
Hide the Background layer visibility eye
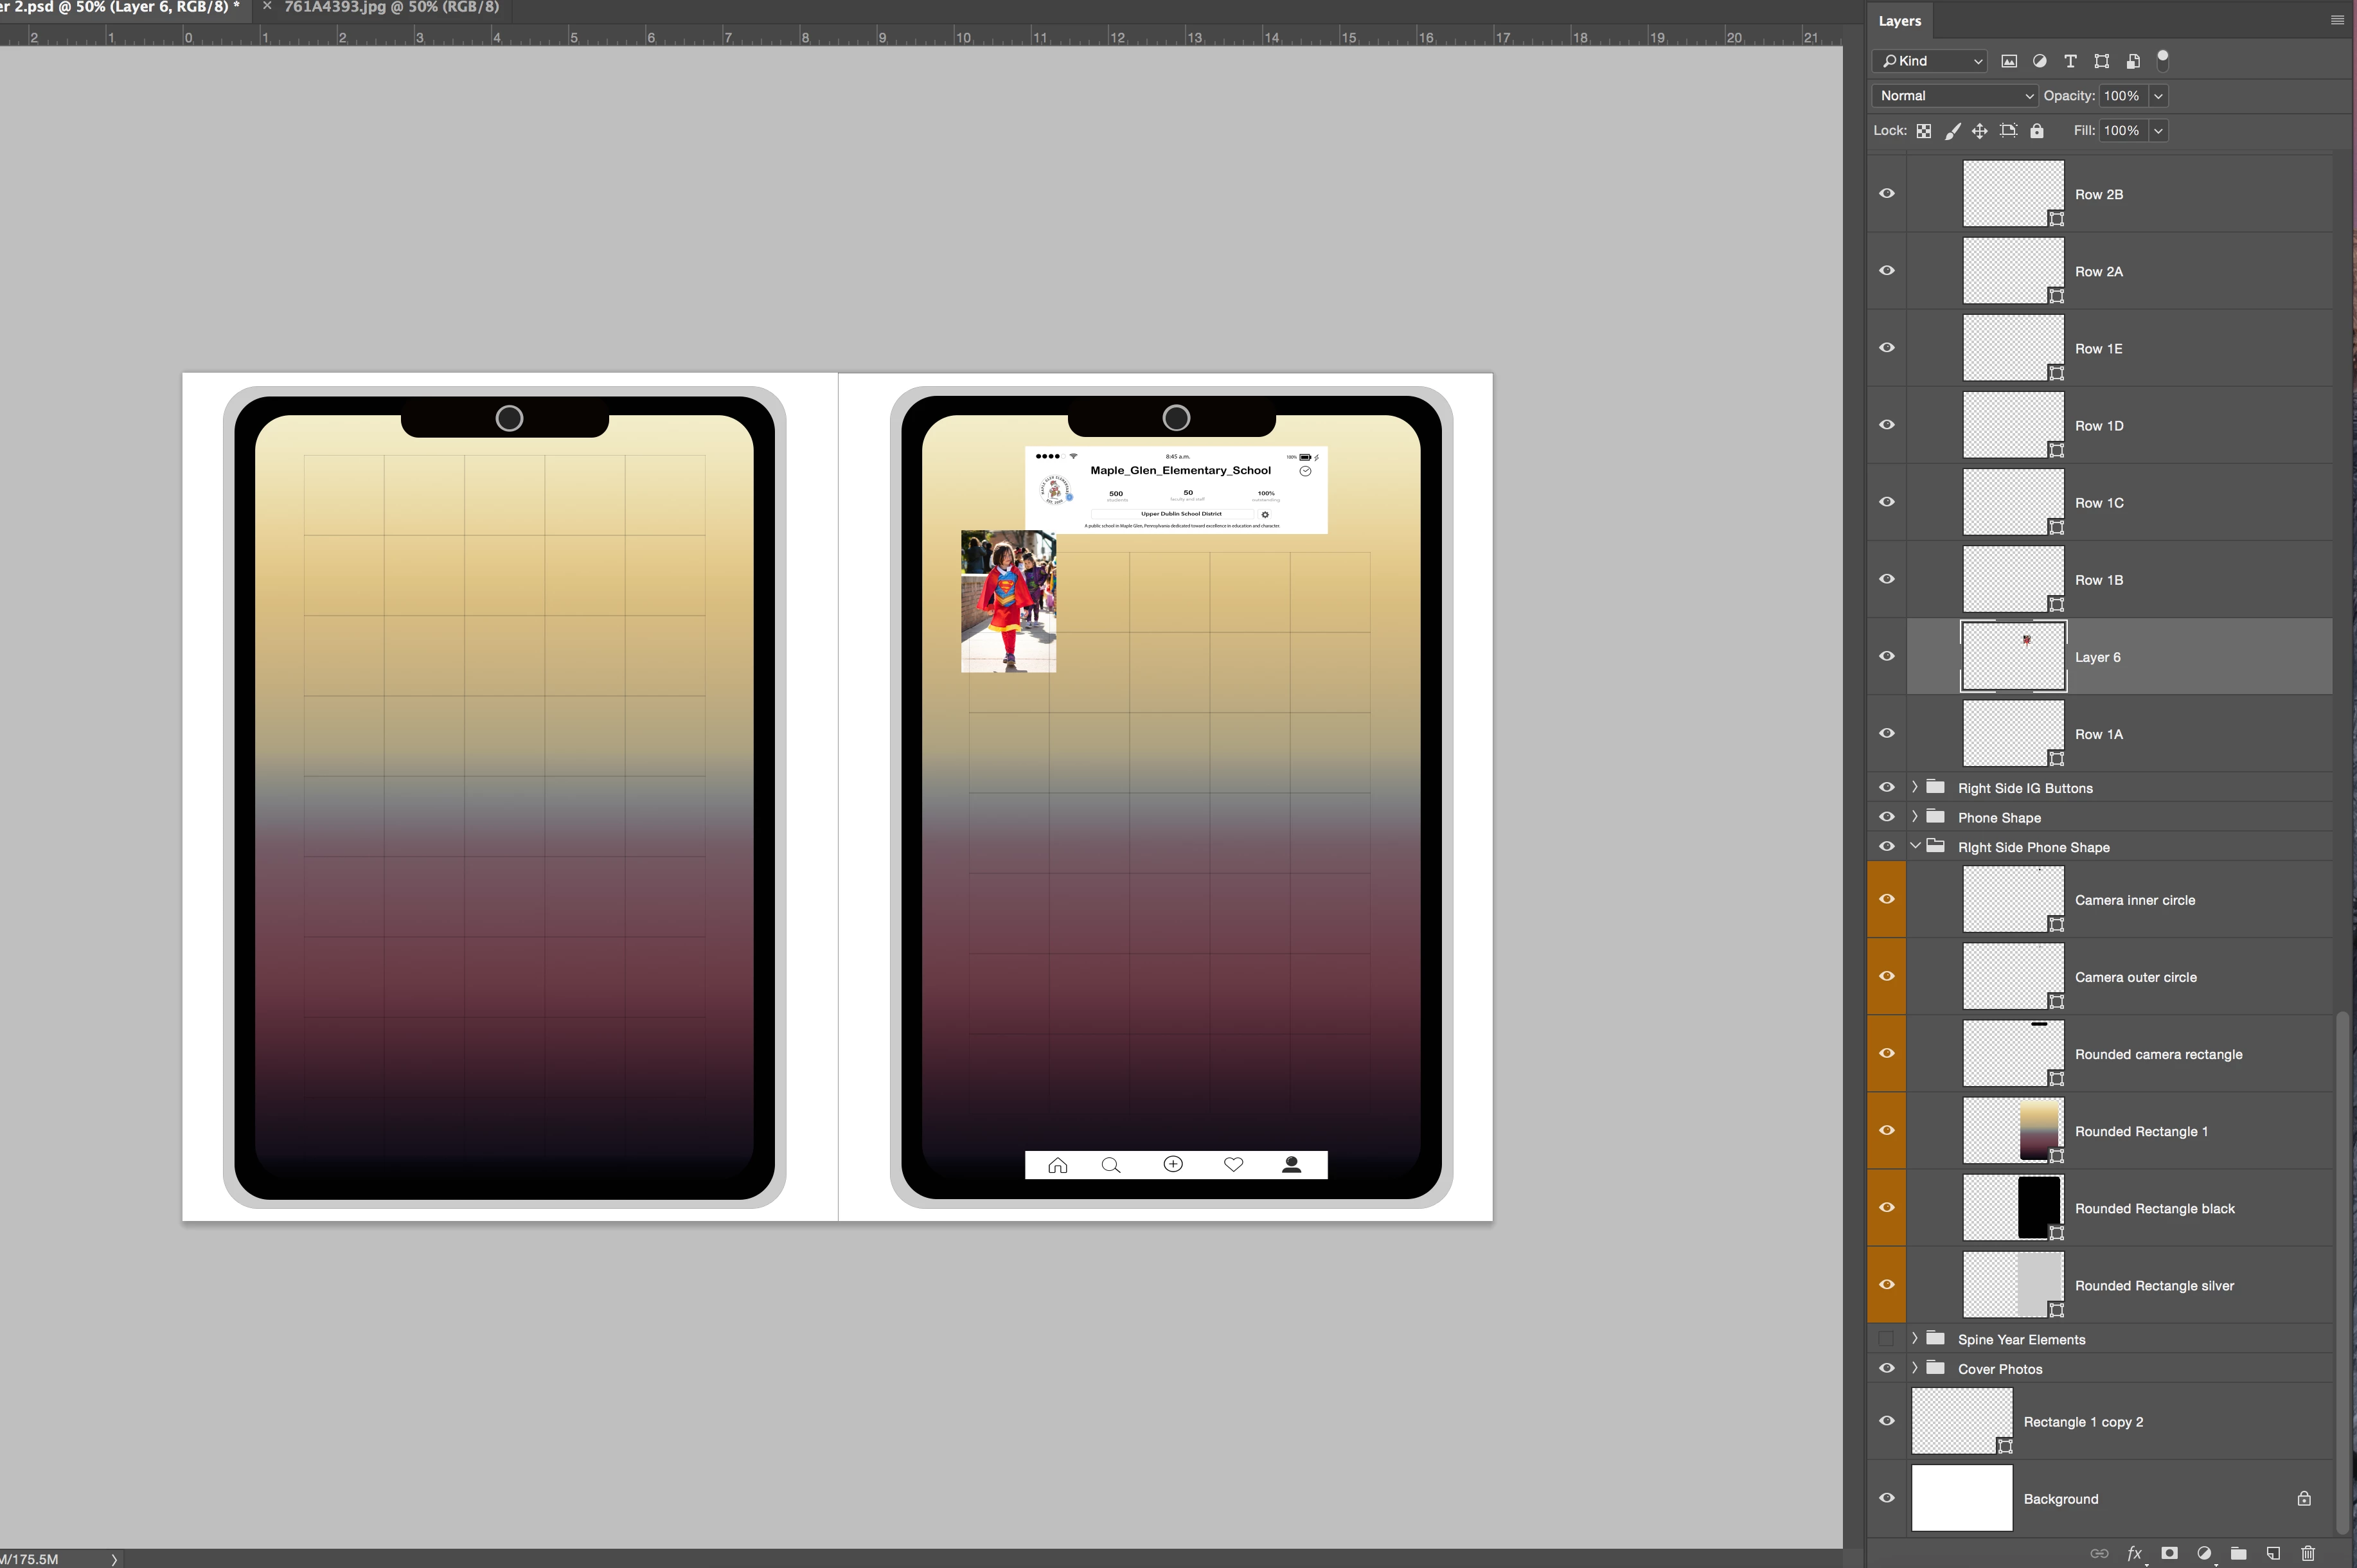(x=1886, y=1497)
